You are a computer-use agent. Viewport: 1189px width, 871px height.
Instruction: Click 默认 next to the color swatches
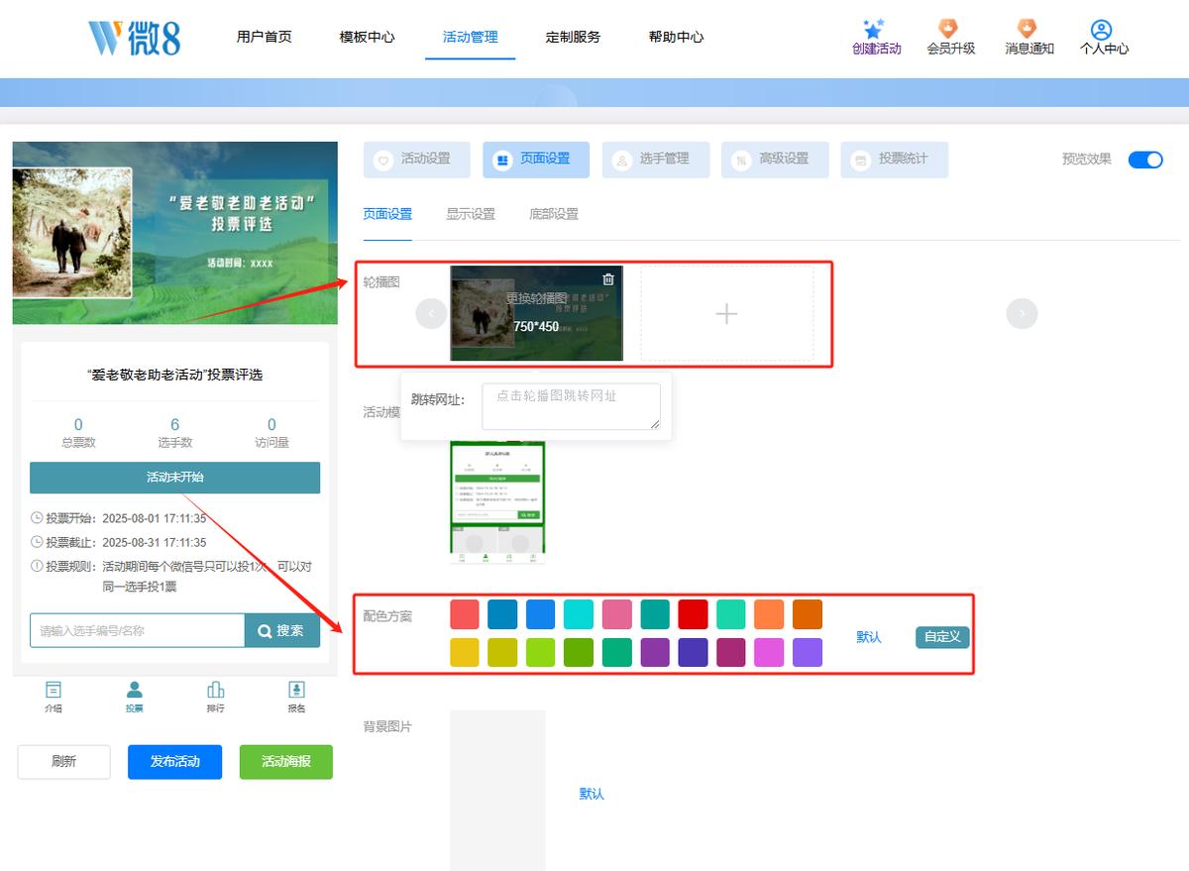point(869,637)
